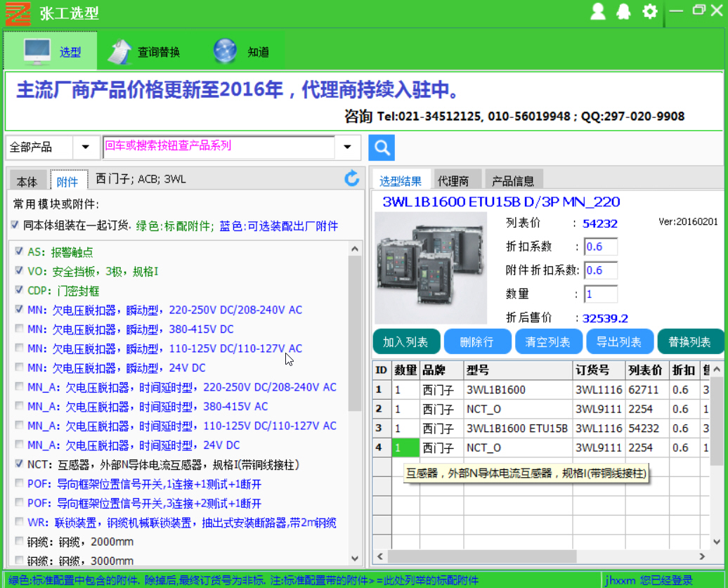The width and height of the screenshot is (728, 588).
Task: Click the 导出列表 button
Action: 619,342
